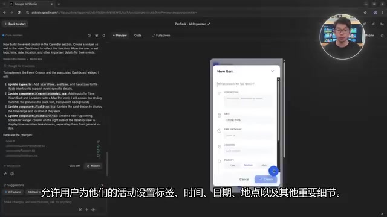Click View diff link

point(74,166)
